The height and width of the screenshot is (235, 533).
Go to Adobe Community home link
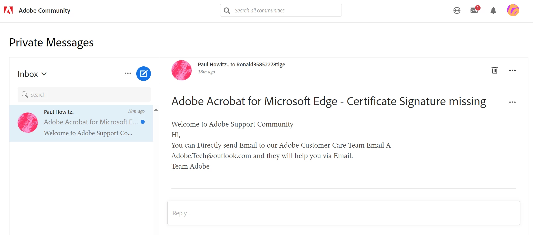[x=45, y=11]
